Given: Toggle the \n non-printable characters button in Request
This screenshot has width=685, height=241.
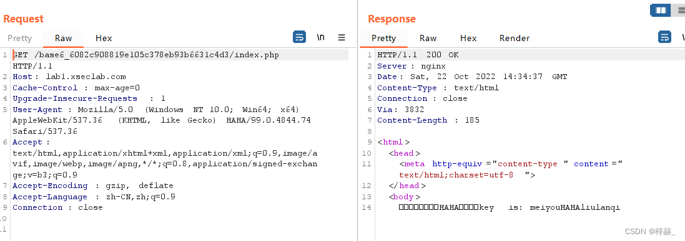Looking at the screenshot, I should 321,37.
